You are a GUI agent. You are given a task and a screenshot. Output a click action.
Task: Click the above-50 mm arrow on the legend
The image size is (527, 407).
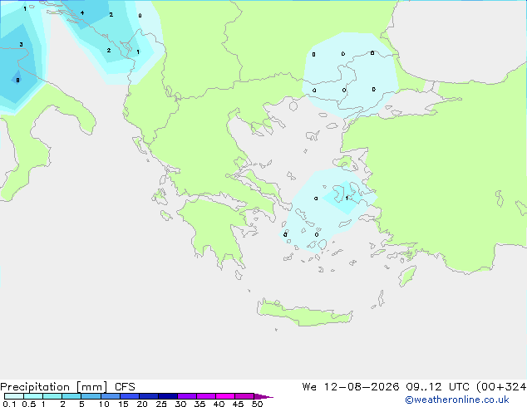(263, 397)
